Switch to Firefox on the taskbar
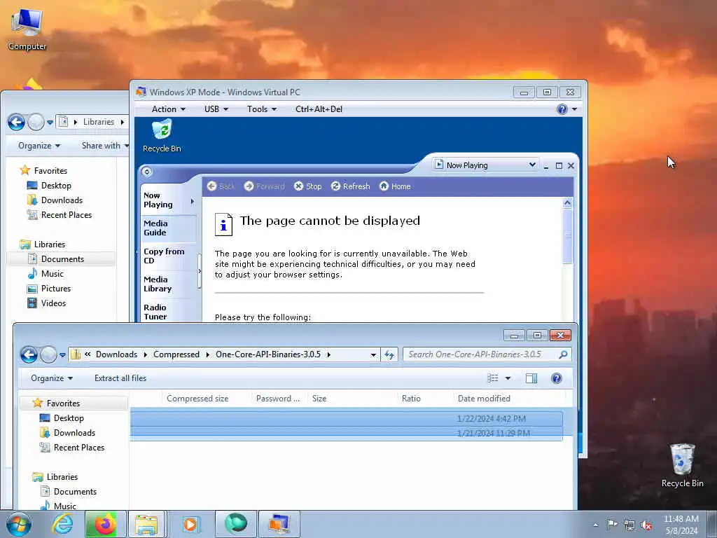This screenshot has width=717, height=538. 106,524
